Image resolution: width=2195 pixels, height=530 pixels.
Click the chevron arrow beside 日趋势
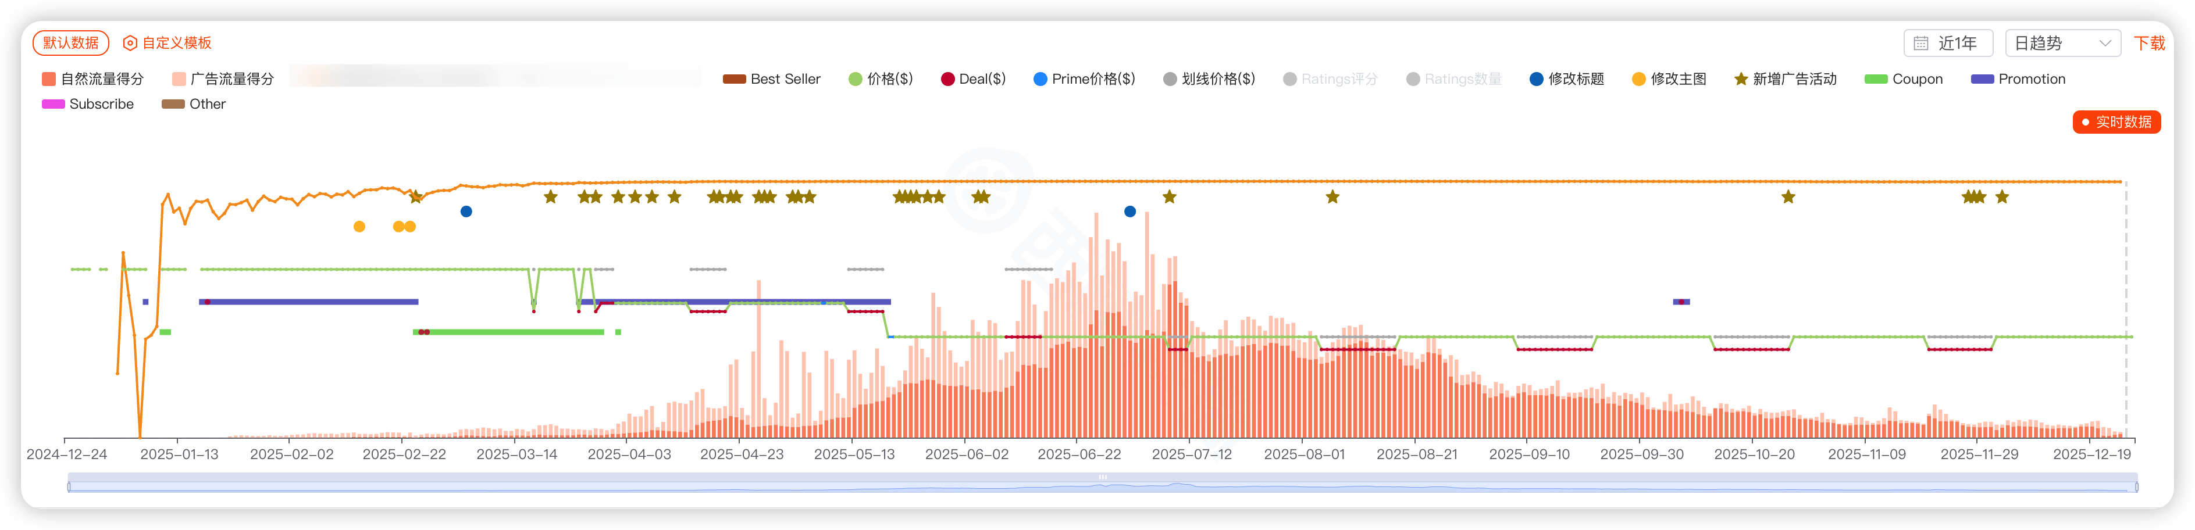2105,44
